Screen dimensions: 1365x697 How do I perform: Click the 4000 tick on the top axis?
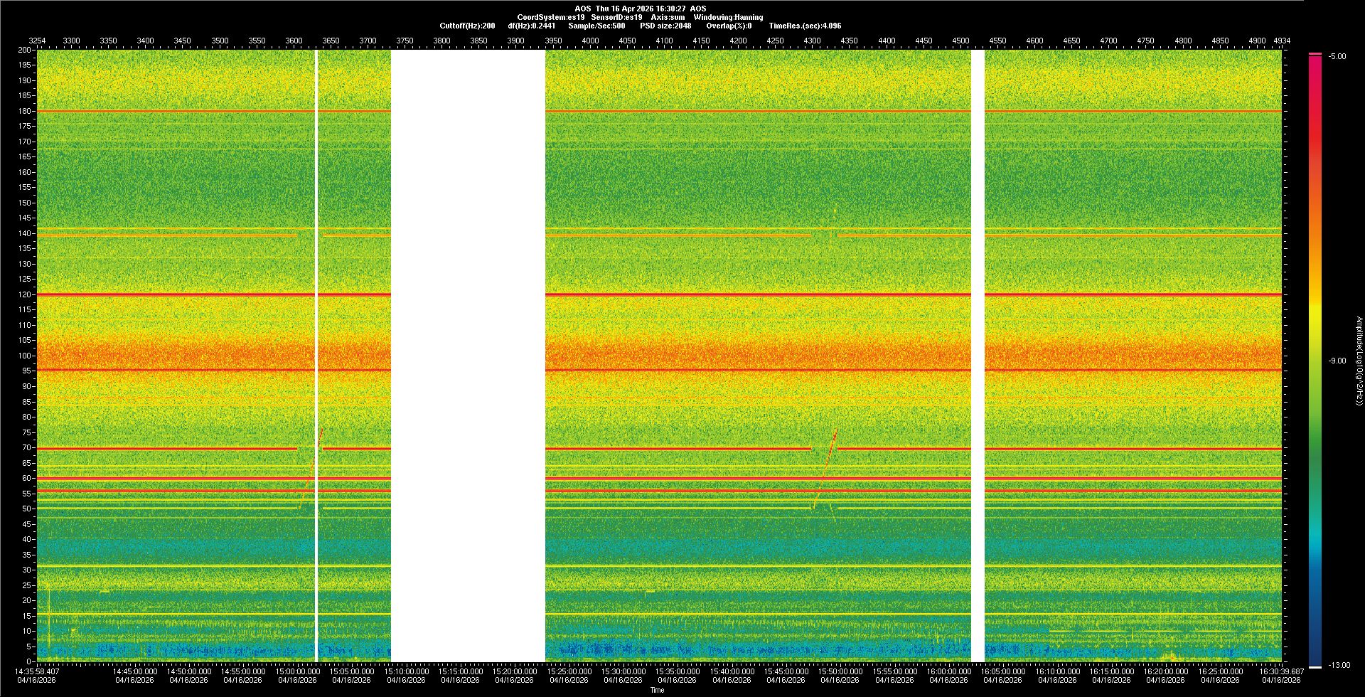[x=590, y=41]
